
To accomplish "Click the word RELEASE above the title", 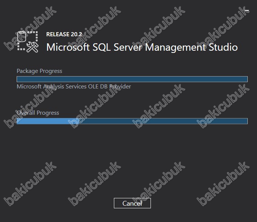I will click(x=58, y=34).
